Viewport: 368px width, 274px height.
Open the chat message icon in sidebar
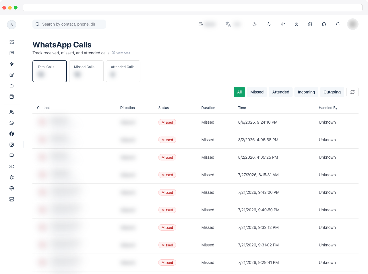(x=11, y=53)
